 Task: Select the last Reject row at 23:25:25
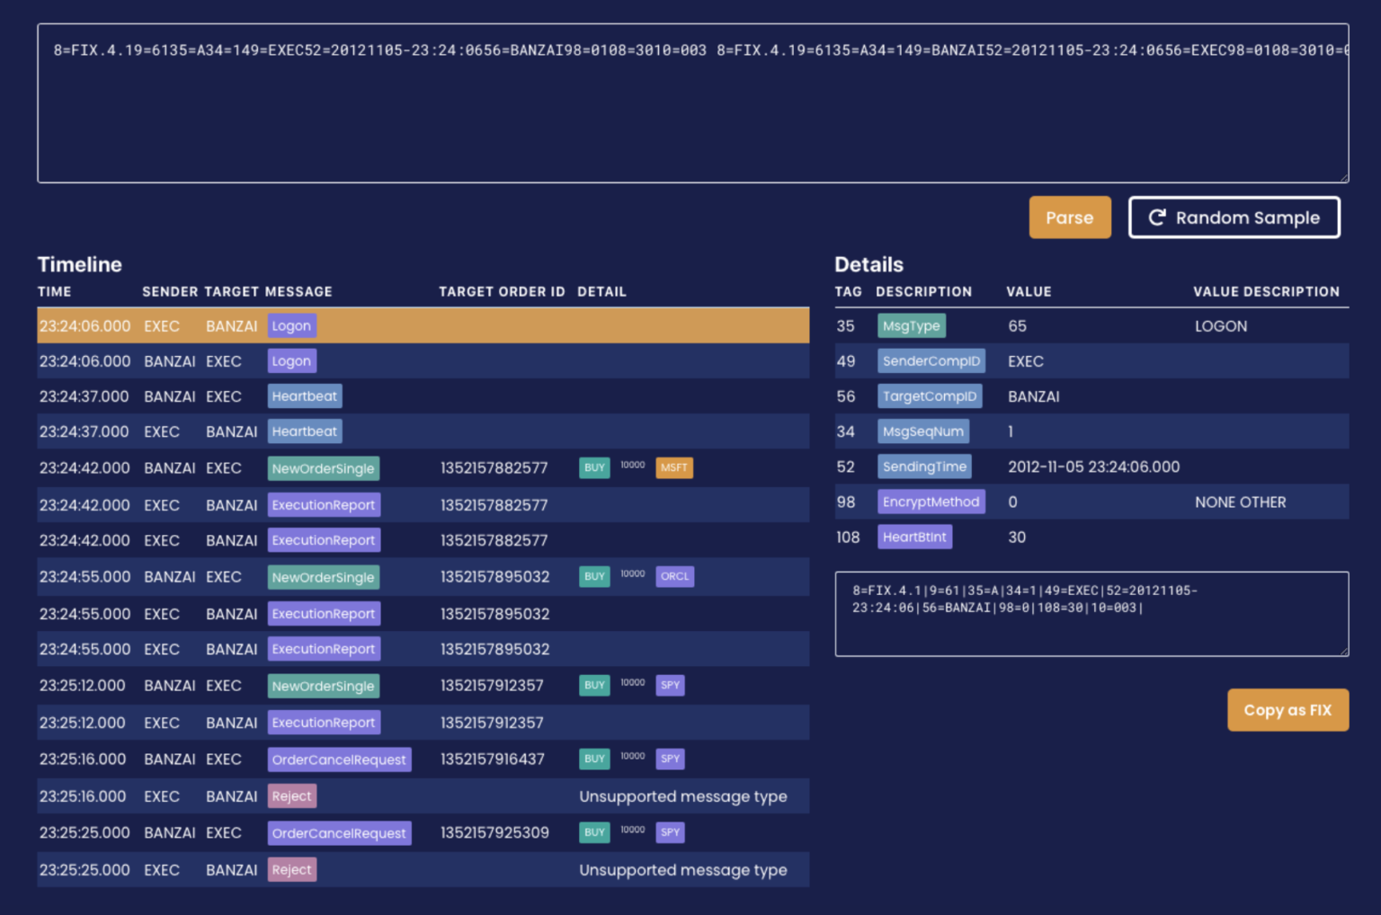[x=423, y=870]
